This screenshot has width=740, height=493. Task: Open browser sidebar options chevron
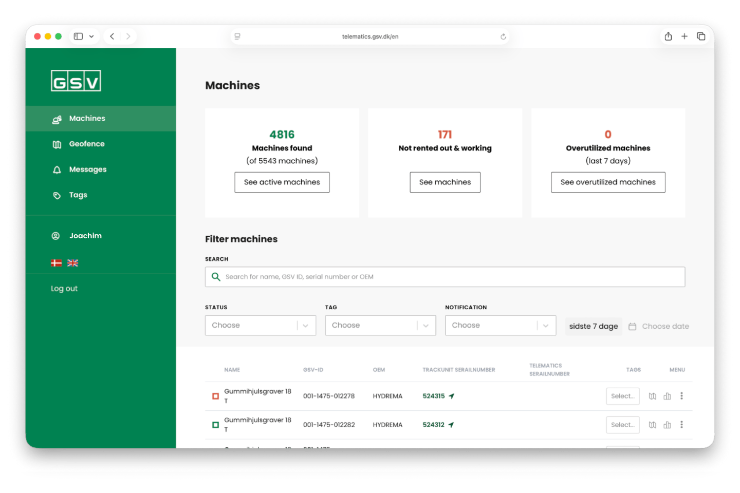(91, 36)
